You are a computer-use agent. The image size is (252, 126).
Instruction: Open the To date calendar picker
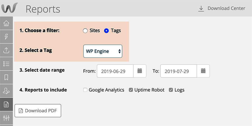[203, 71]
